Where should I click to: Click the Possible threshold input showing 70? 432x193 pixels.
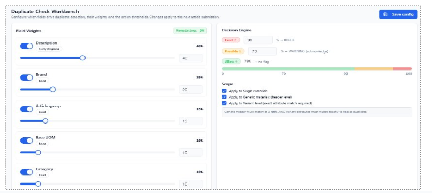262,51
